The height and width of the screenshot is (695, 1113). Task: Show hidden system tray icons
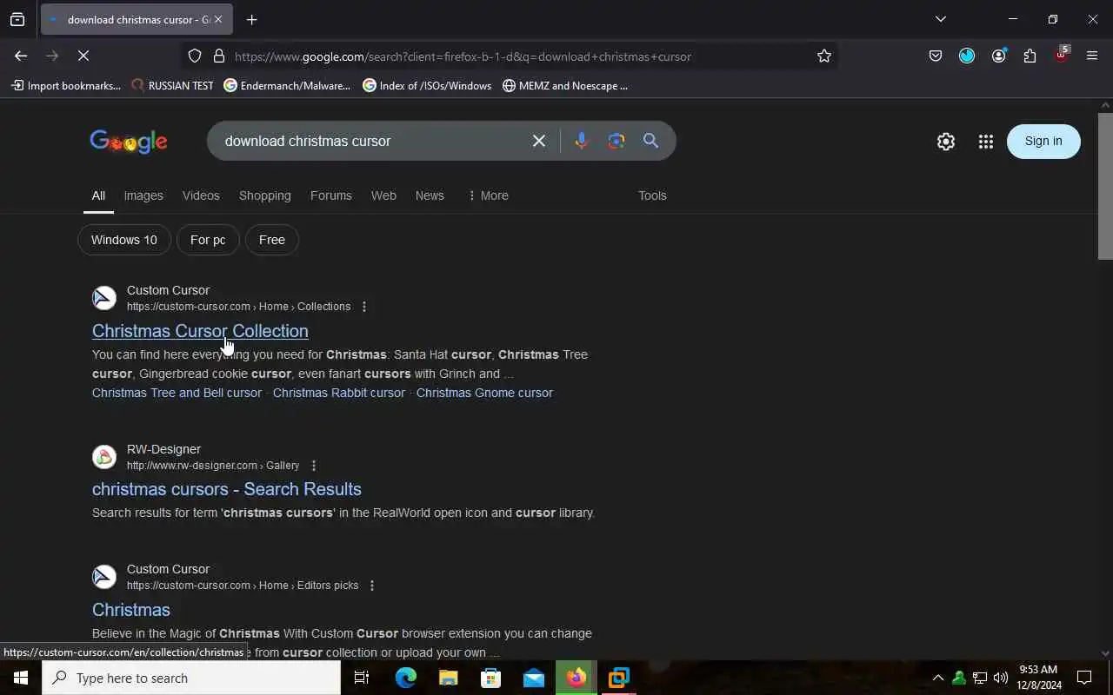tap(937, 678)
